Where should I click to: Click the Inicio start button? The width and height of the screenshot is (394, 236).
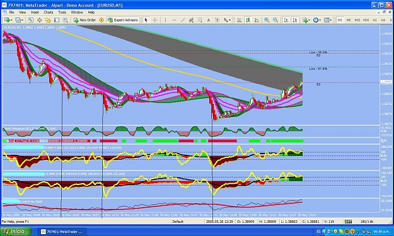[x=16, y=231]
